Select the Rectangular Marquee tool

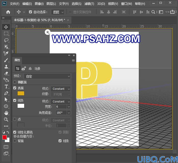tap(6, 34)
